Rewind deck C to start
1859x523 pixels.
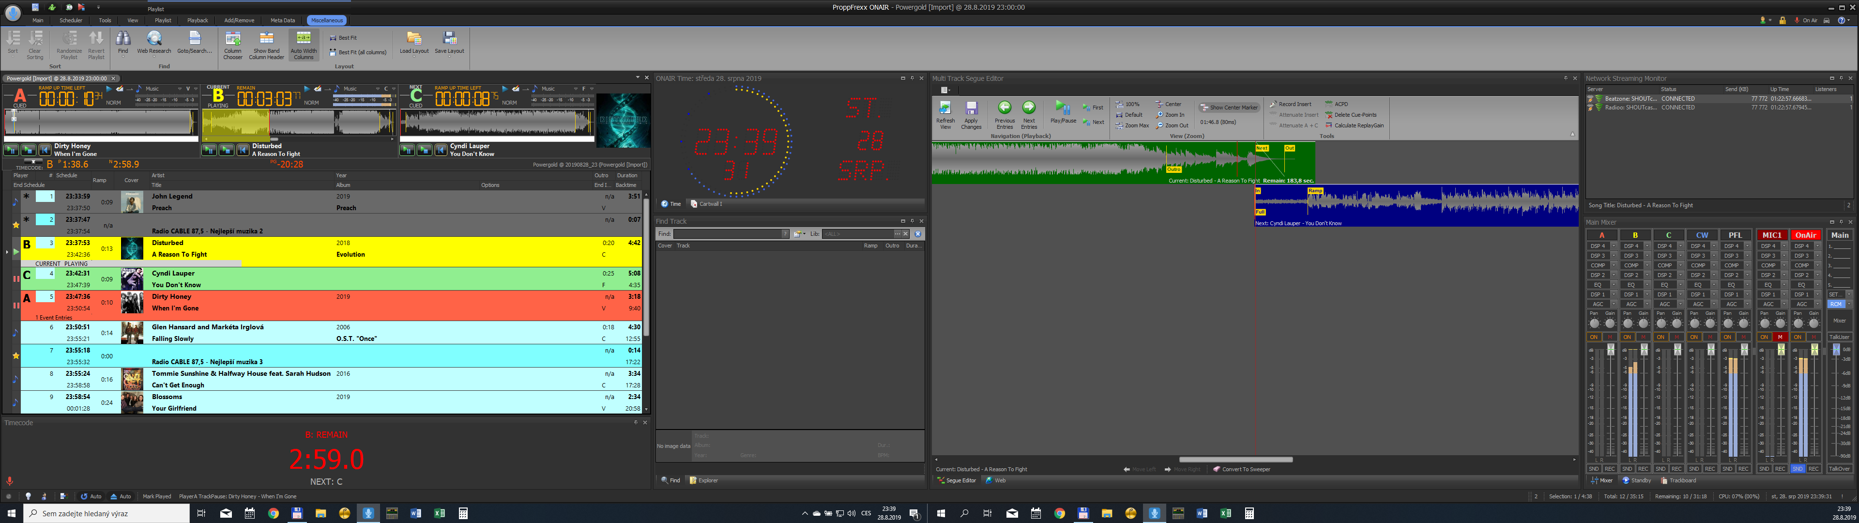(441, 150)
